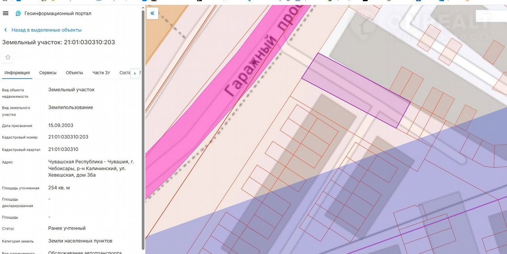Select the Информация tab
The width and height of the screenshot is (507, 254).
tap(17, 73)
